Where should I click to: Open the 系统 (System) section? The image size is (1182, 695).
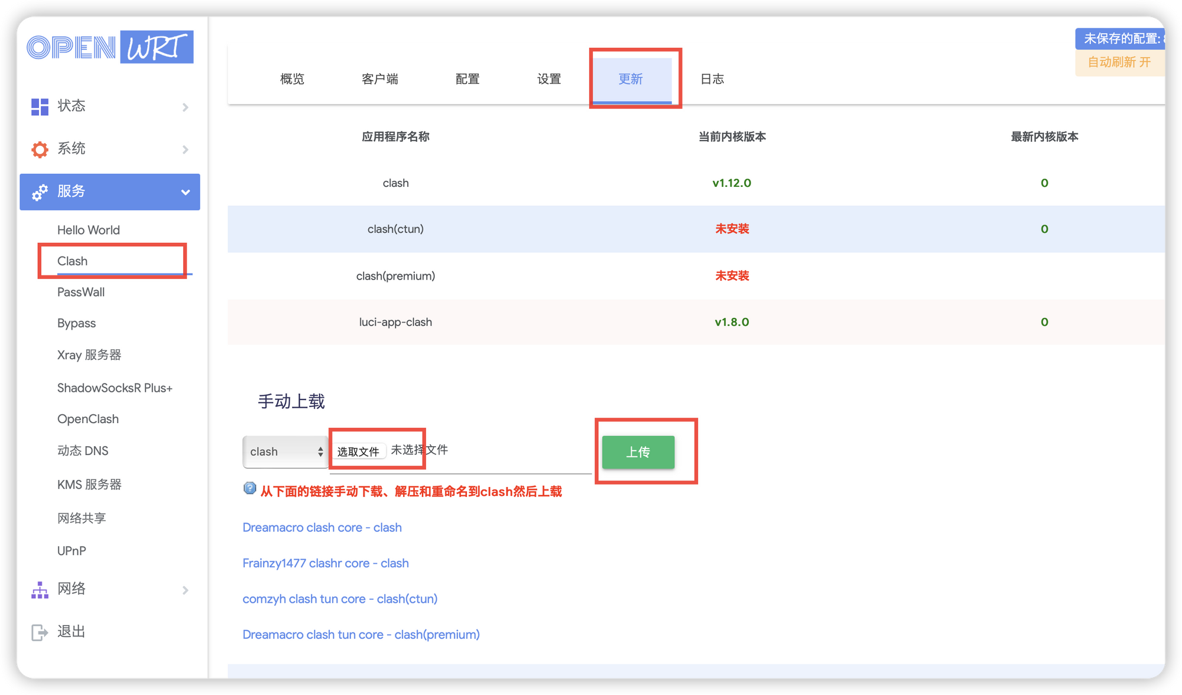(108, 148)
